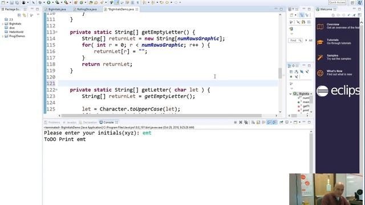Toggle Mark Occurrences in main toolbar
Screen dimensions: 365x205
click(x=117, y=2)
